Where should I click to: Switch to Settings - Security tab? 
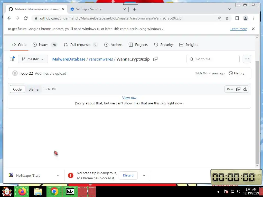[98, 9]
